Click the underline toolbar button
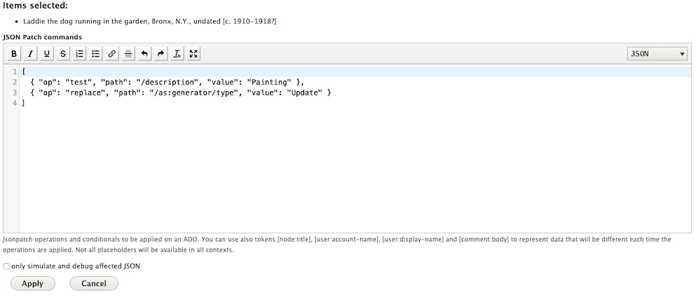 tap(47, 54)
